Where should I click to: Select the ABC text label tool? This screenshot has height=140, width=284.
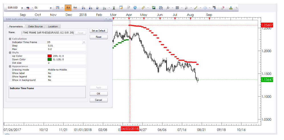[214, 8]
